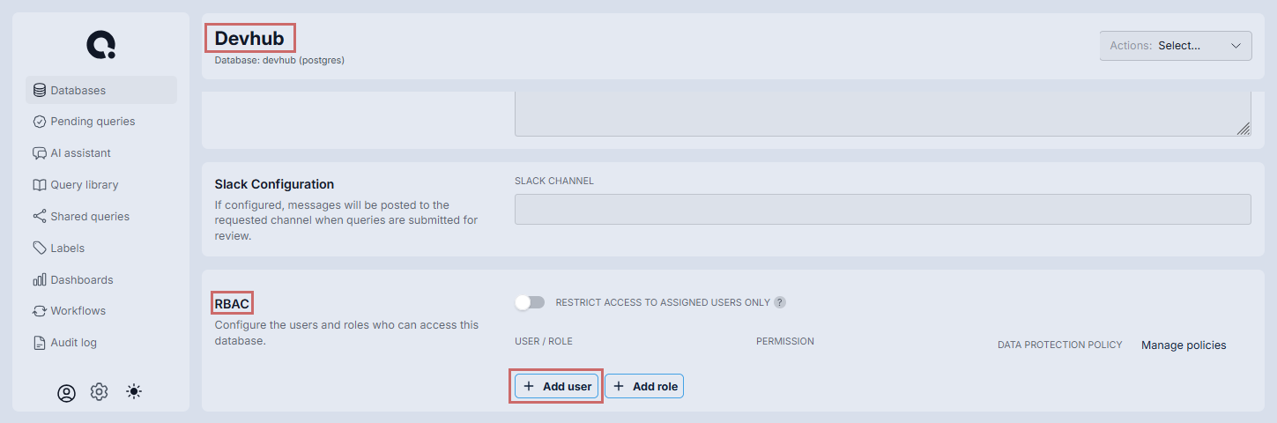Image resolution: width=1277 pixels, height=423 pixels.
Task: Click the Add user button
Action: (557, 386)
